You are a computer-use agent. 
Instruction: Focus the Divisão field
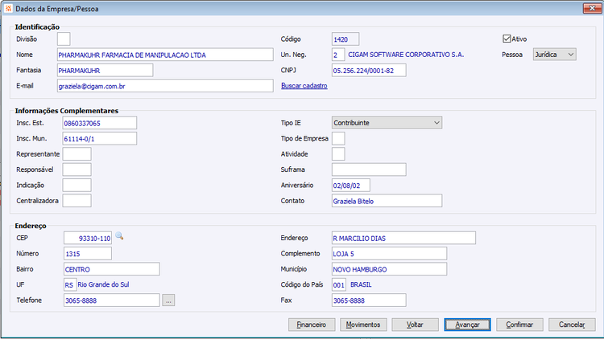point(64,39)
